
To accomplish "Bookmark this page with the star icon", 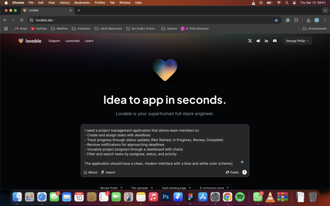I will (276, 20).
